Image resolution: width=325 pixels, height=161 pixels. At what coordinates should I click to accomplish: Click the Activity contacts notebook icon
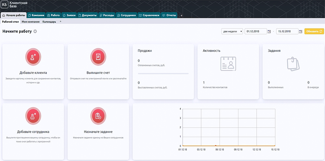pyautogui.click(x=228, y=64)
